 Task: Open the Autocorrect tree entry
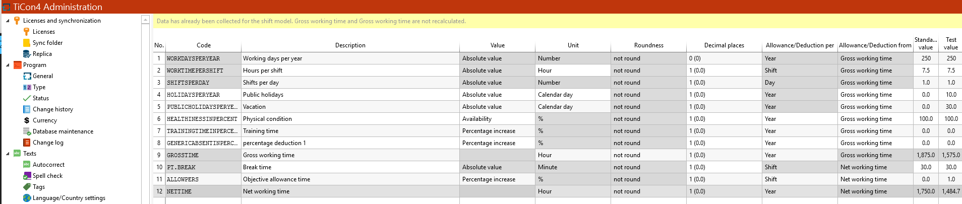click(48, 165)
